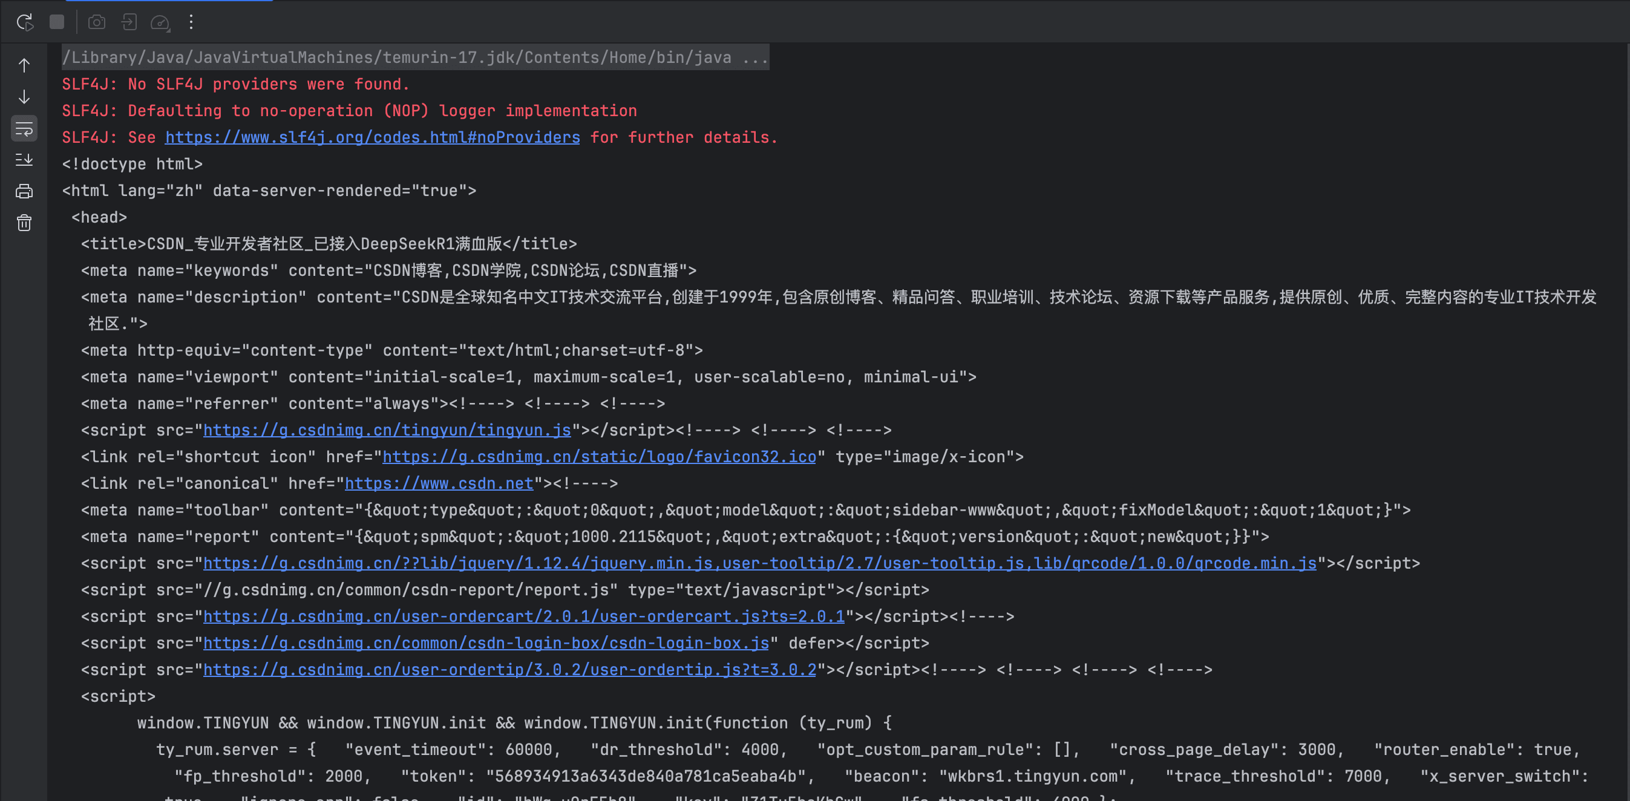This screenshot has width=1630, height=801.
Task: Open the profiler speedometer dropdown
Action: click(160, 23)
